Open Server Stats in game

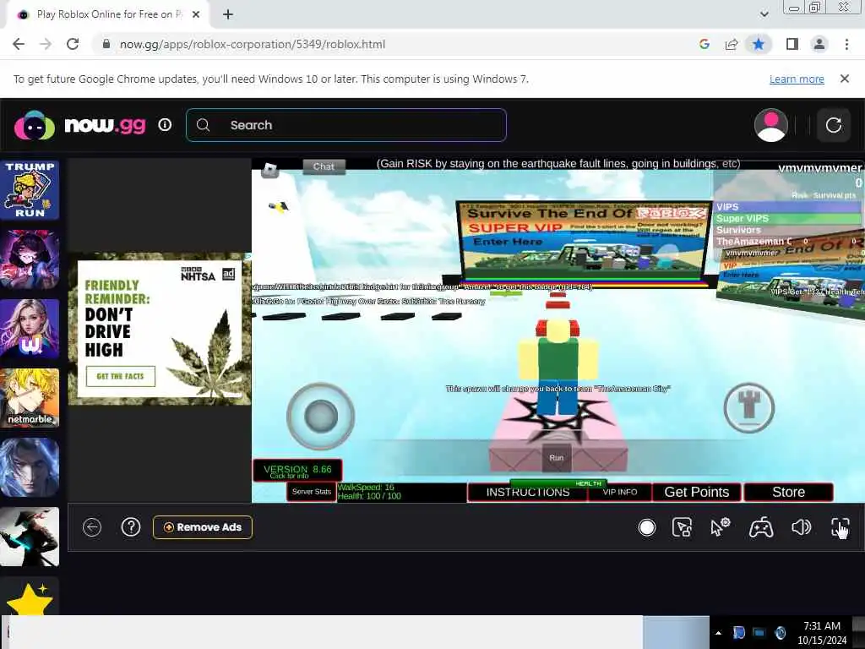click(x=312, y=492)
